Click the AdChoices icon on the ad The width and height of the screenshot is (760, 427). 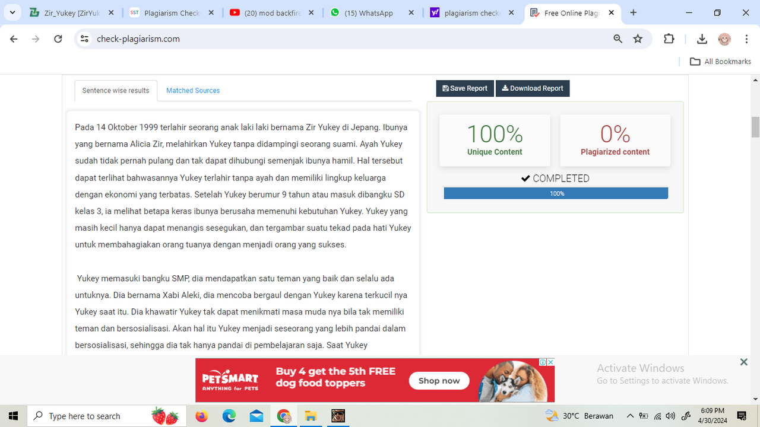543,362
